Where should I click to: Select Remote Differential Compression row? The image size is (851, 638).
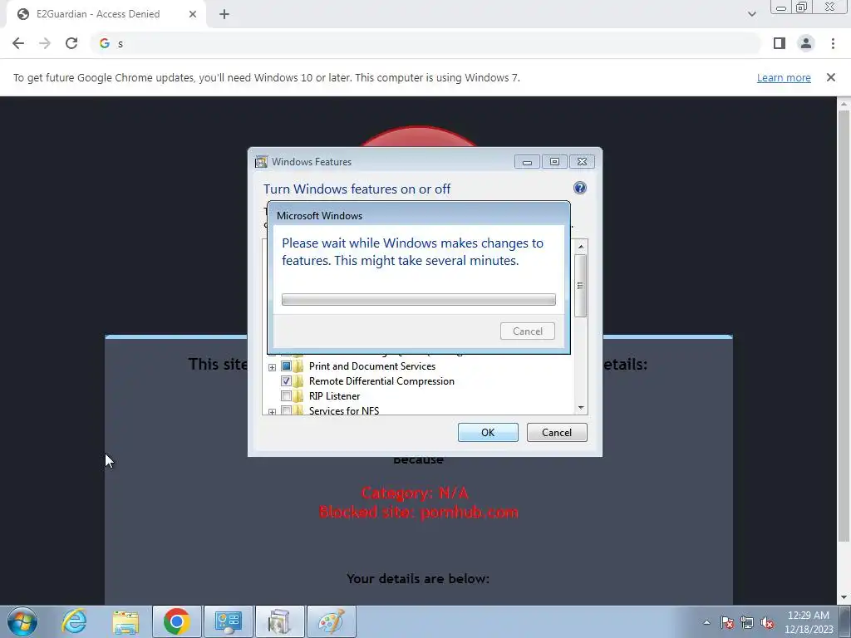[381, 380]
